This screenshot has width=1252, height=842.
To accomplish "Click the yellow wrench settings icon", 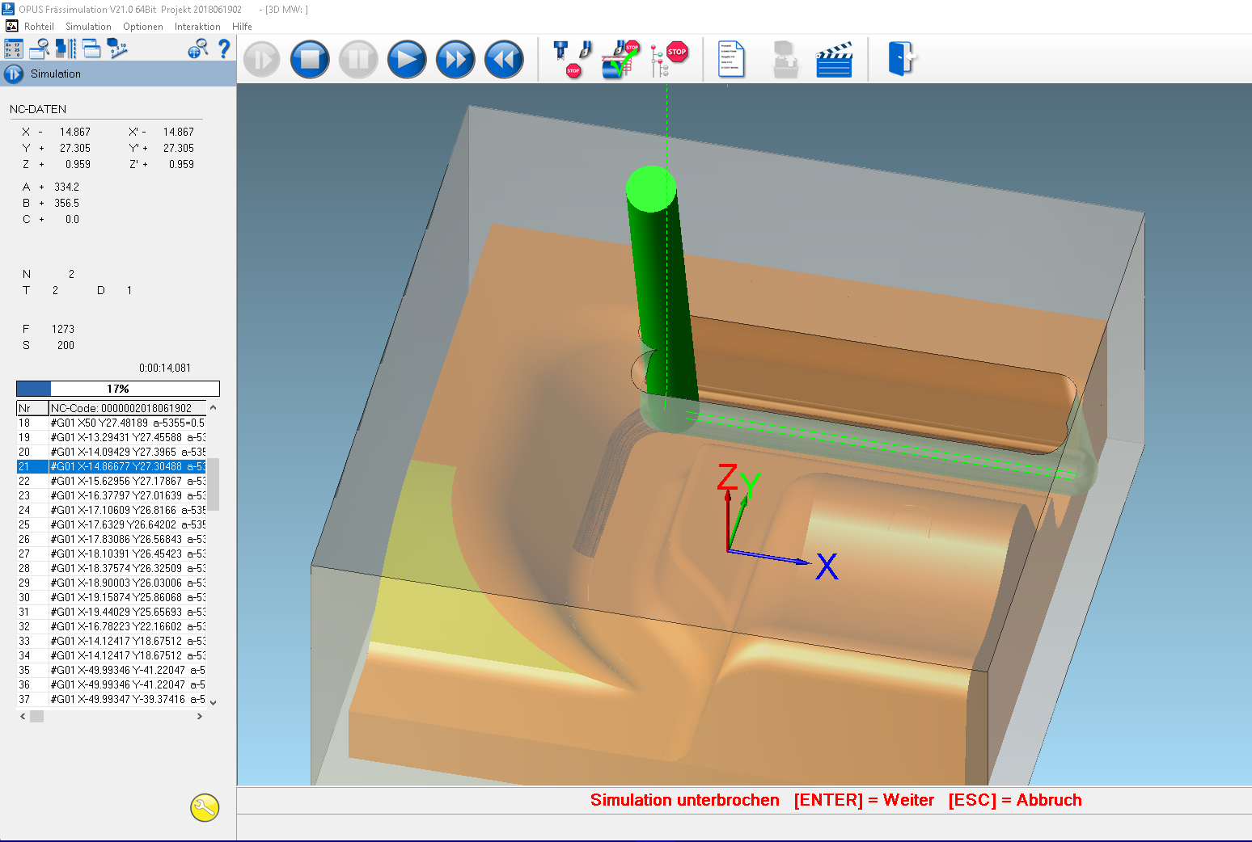I will (x=205, y=807).
